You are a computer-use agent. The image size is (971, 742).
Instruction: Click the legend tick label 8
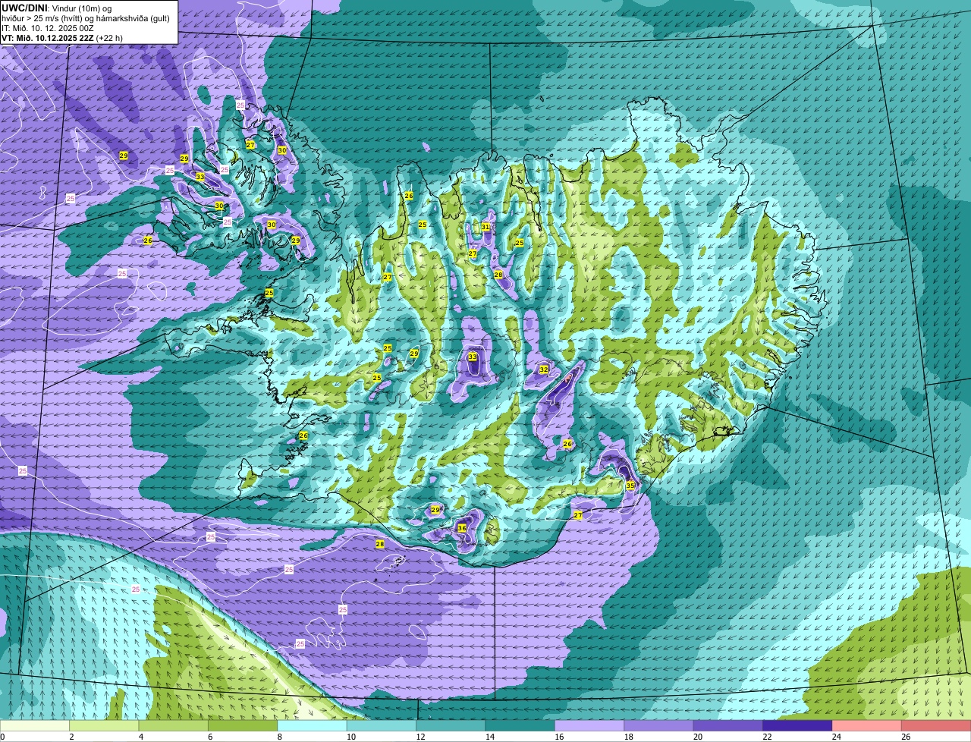[x=279, y=737]
